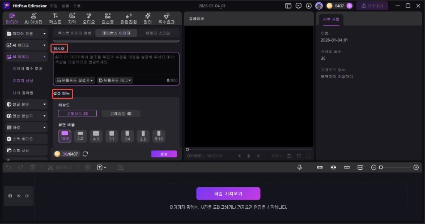Click the trash delete icon in timeline toolbar
425x224 pixels.
33,167
